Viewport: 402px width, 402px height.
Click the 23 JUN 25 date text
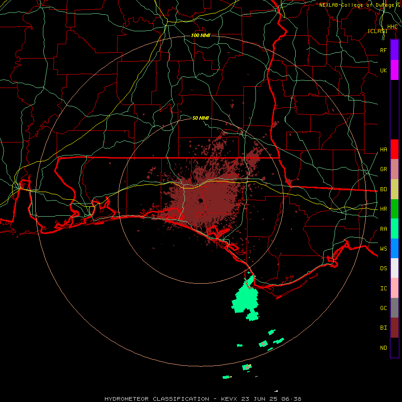pyautogui.click(x=260, y=399)
